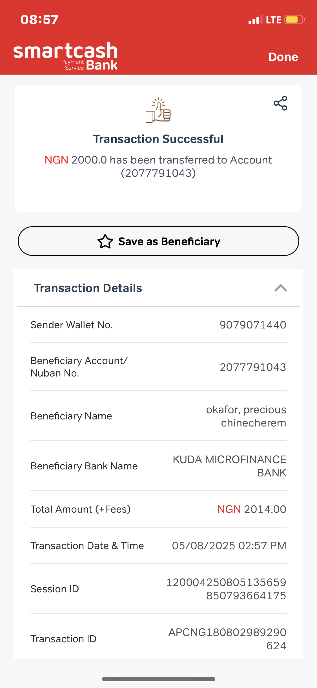Tap the transaction date 05/08/2025 02:57 PM
This screenshot has height=688, width=317.
click(x=229, y=546)
